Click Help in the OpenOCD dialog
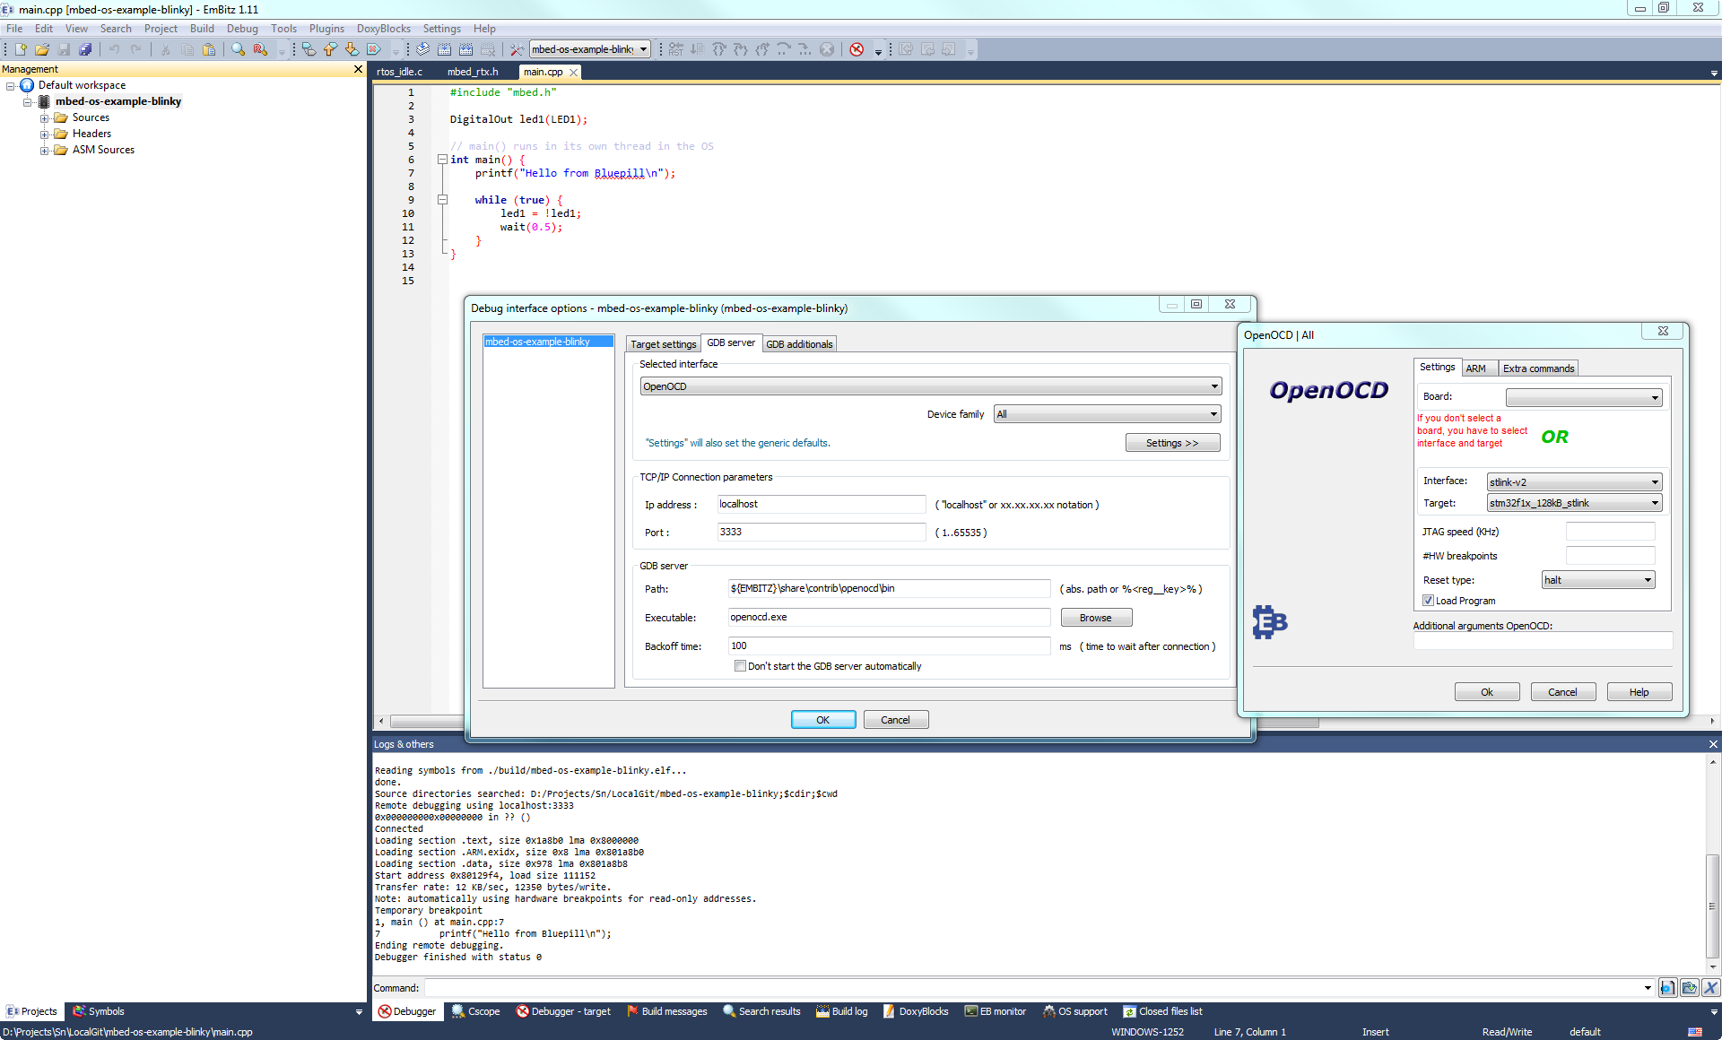Viewport: 1722px width, 1040px height. [x=1639, y=692]
